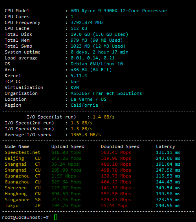The height and width of the screenshot is (222, 196).
Task: Click the kernel version 5.11.4
Action: click(79, 76)
